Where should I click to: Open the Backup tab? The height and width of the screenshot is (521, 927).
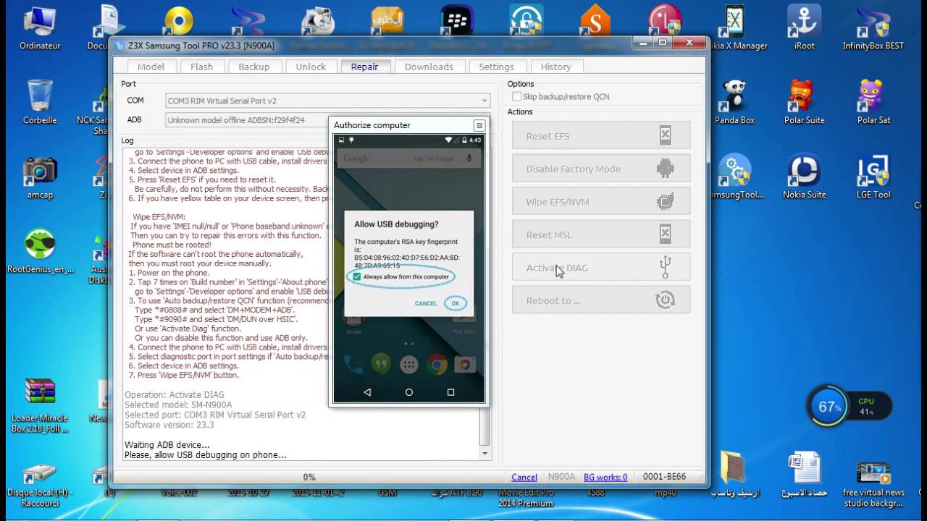253,67
